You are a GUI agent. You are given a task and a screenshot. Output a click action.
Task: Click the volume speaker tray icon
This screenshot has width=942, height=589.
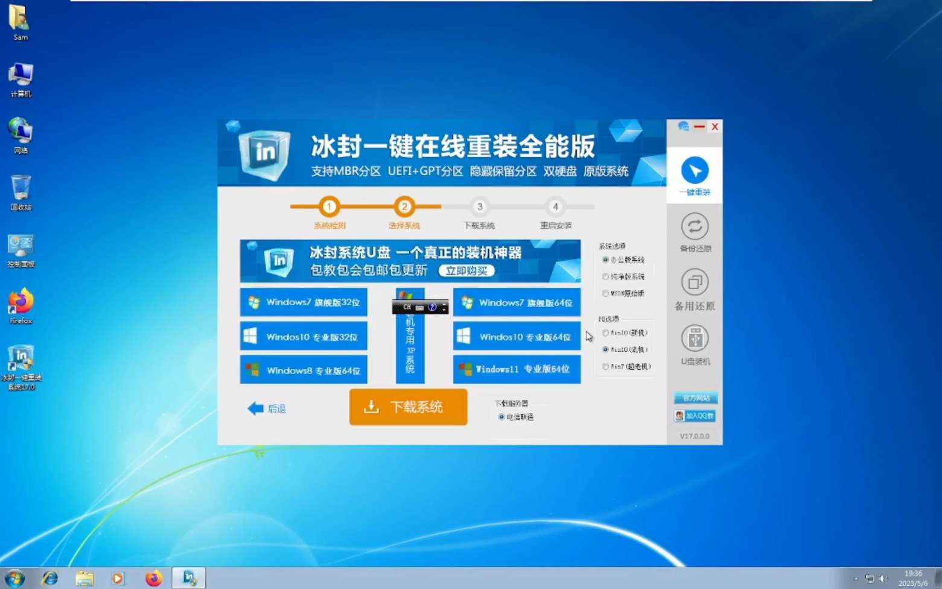tap(883, 579)
